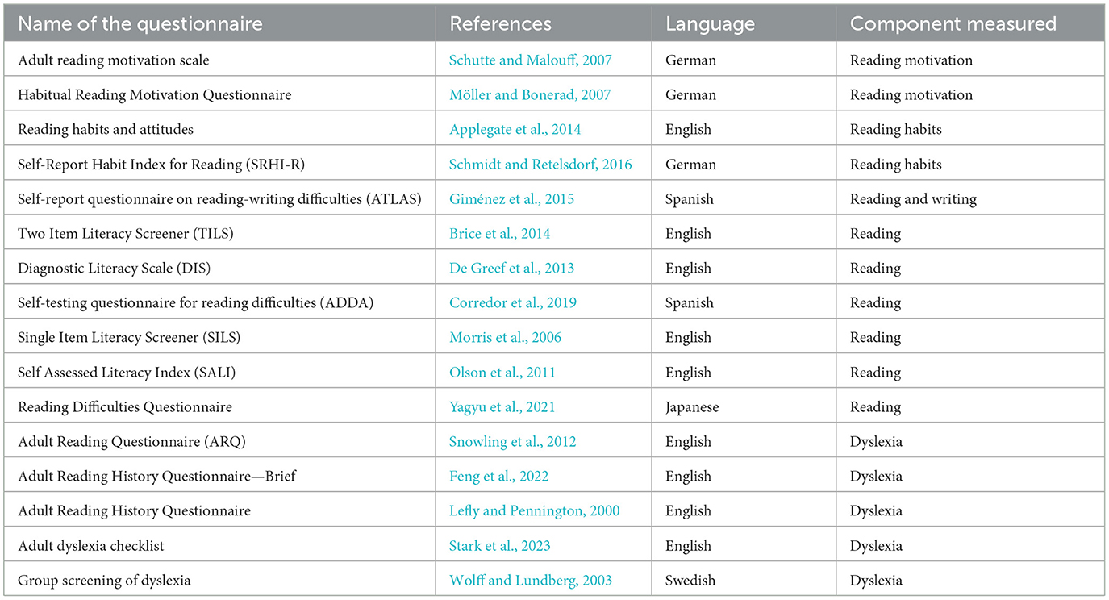Click the 'Swedish' language cell
This screenshot has width=1109, height=600.
pyautogui.click(x=744, y=581)
